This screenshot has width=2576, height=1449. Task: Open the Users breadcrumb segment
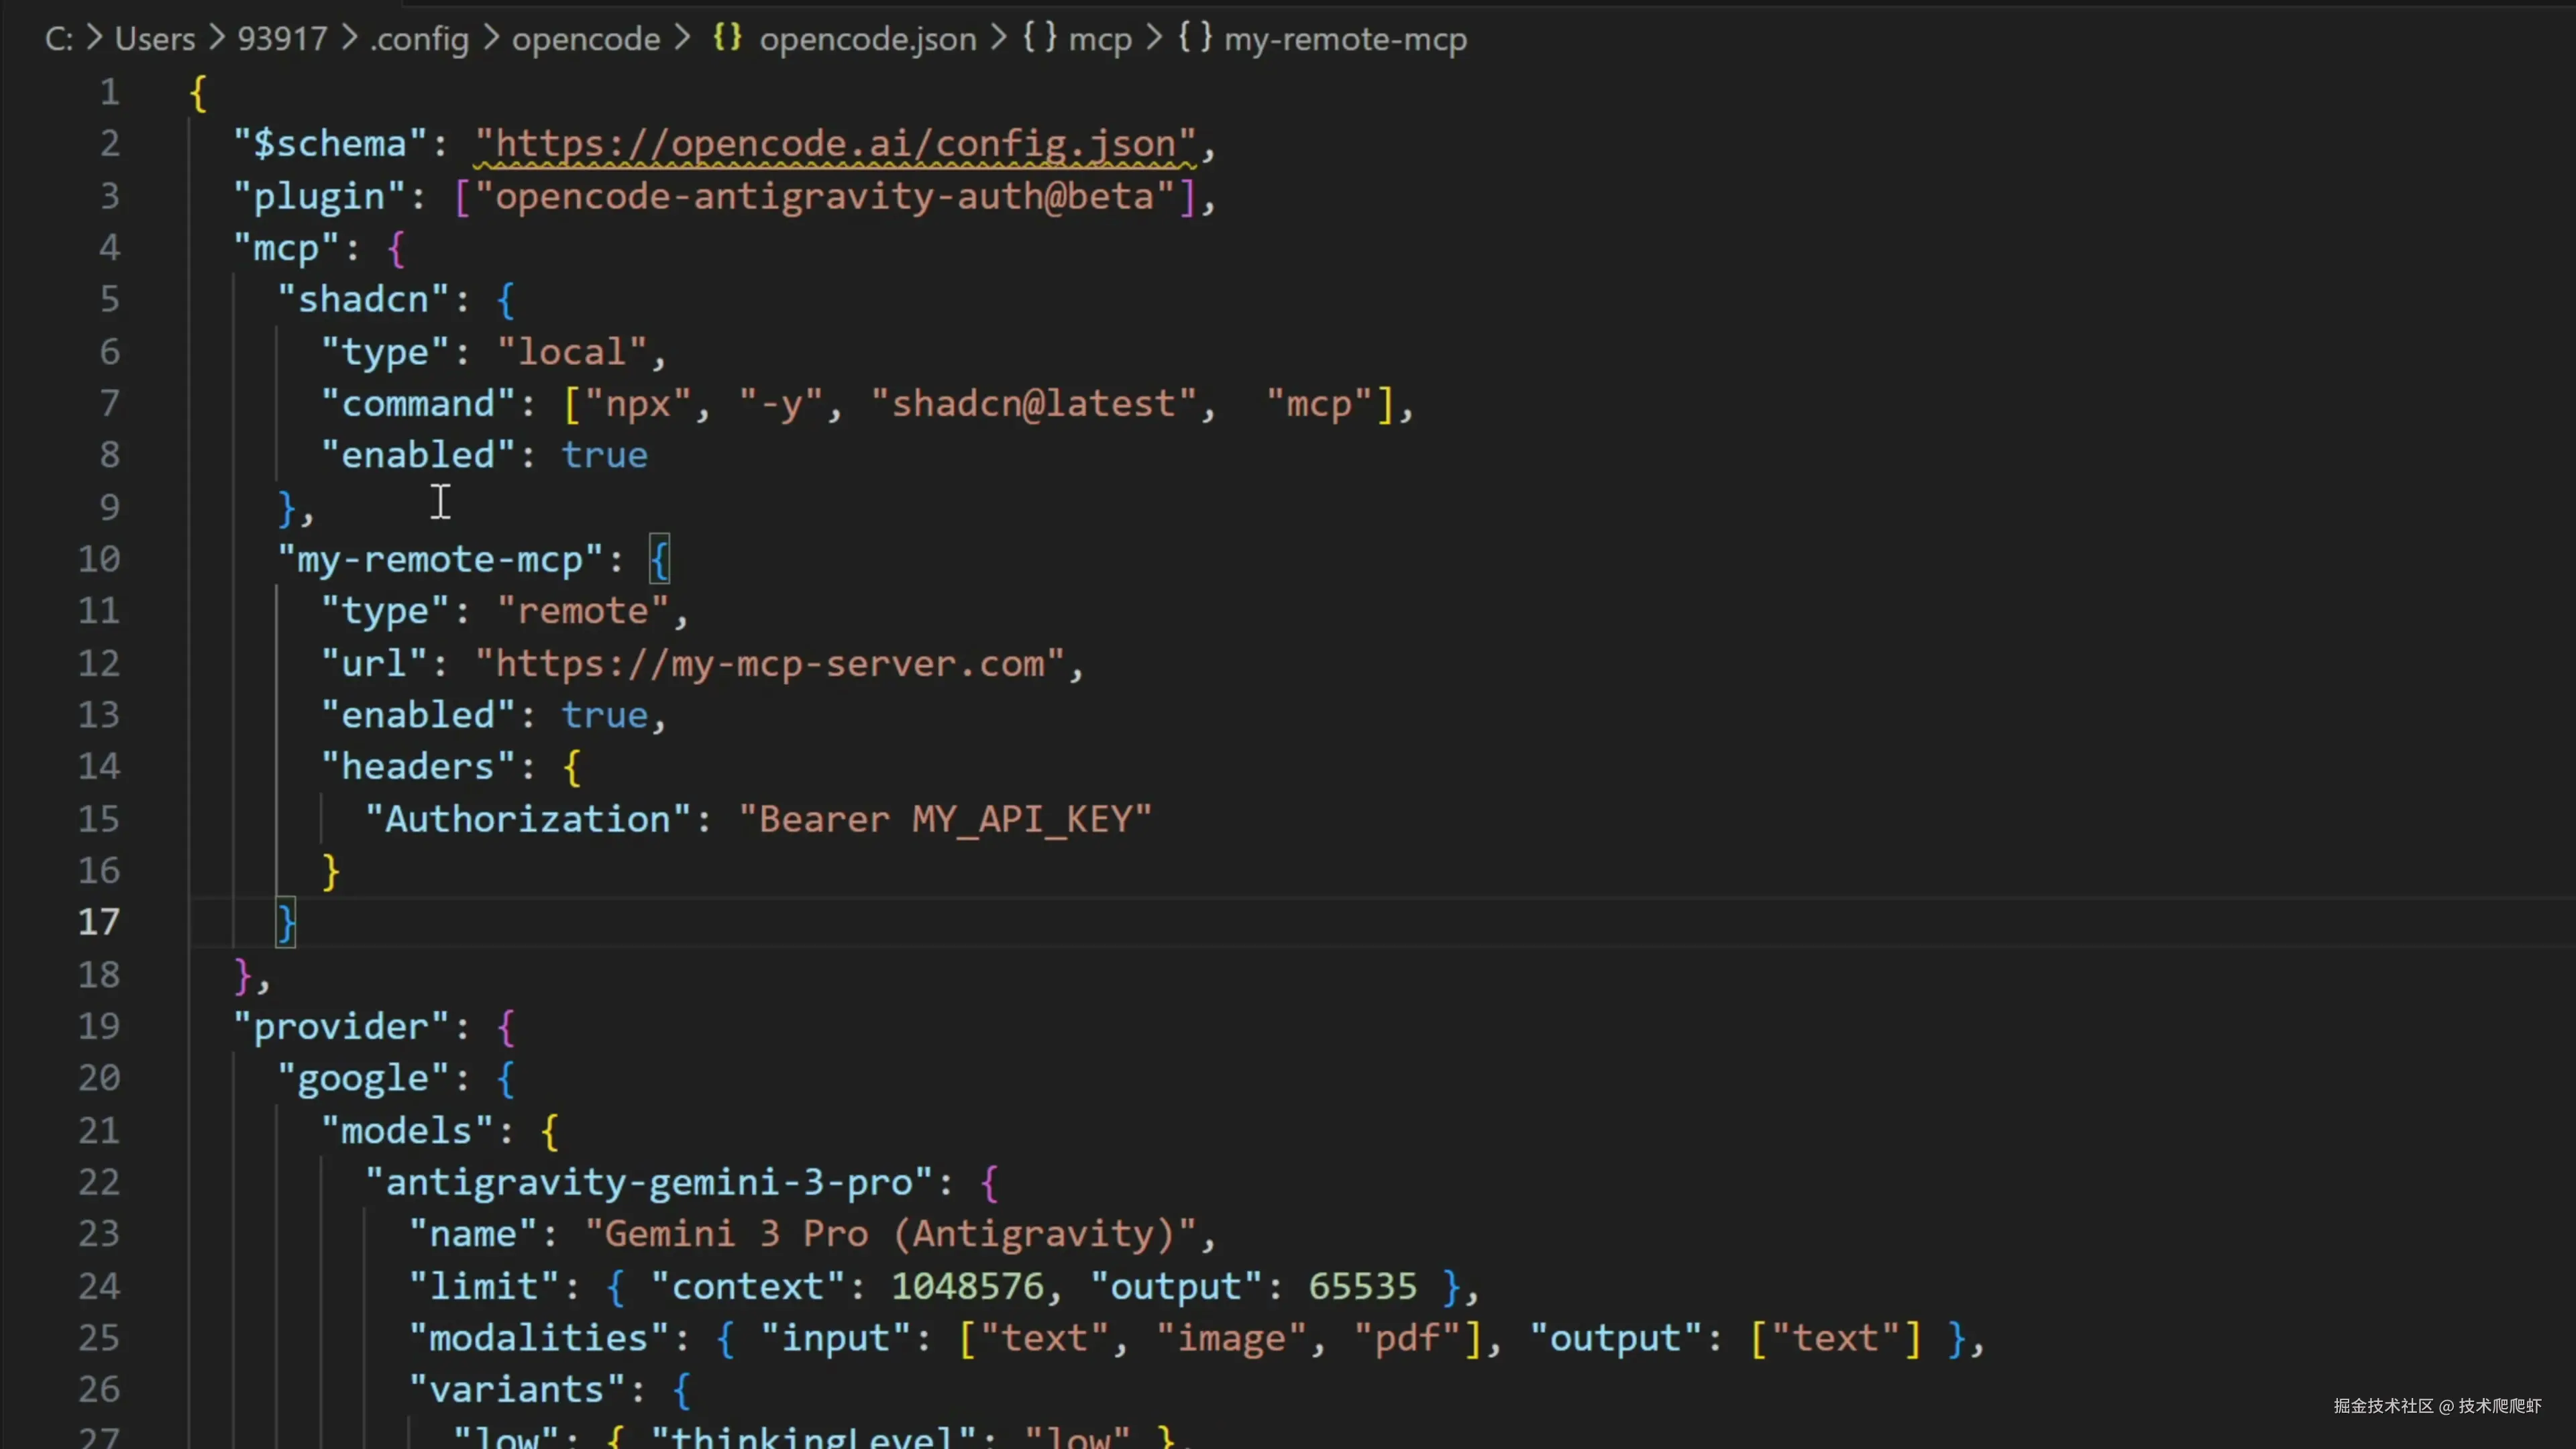coord(155,39)
